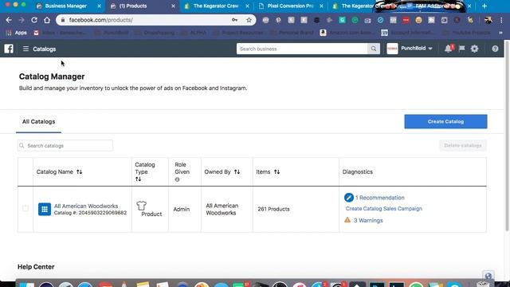Open the Catalogs hamburger menu
Screen dimensions: 510x287
25,49
